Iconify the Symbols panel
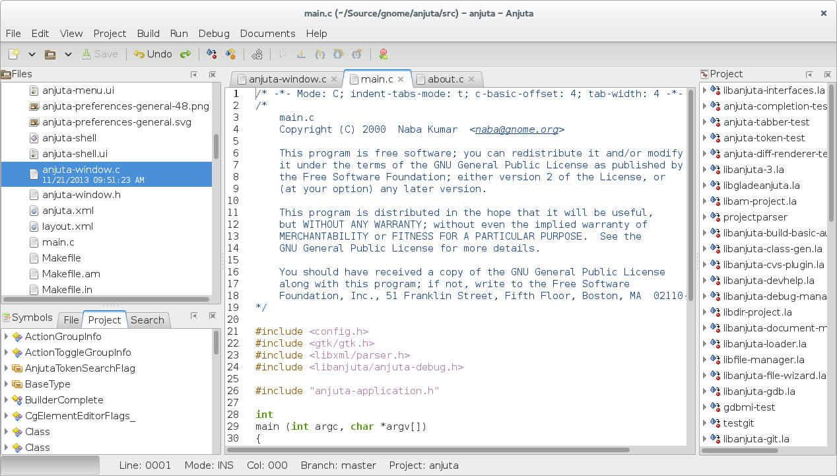Viewport: 837px width, 476px height. pyautogui.click(x=194, y=317)
